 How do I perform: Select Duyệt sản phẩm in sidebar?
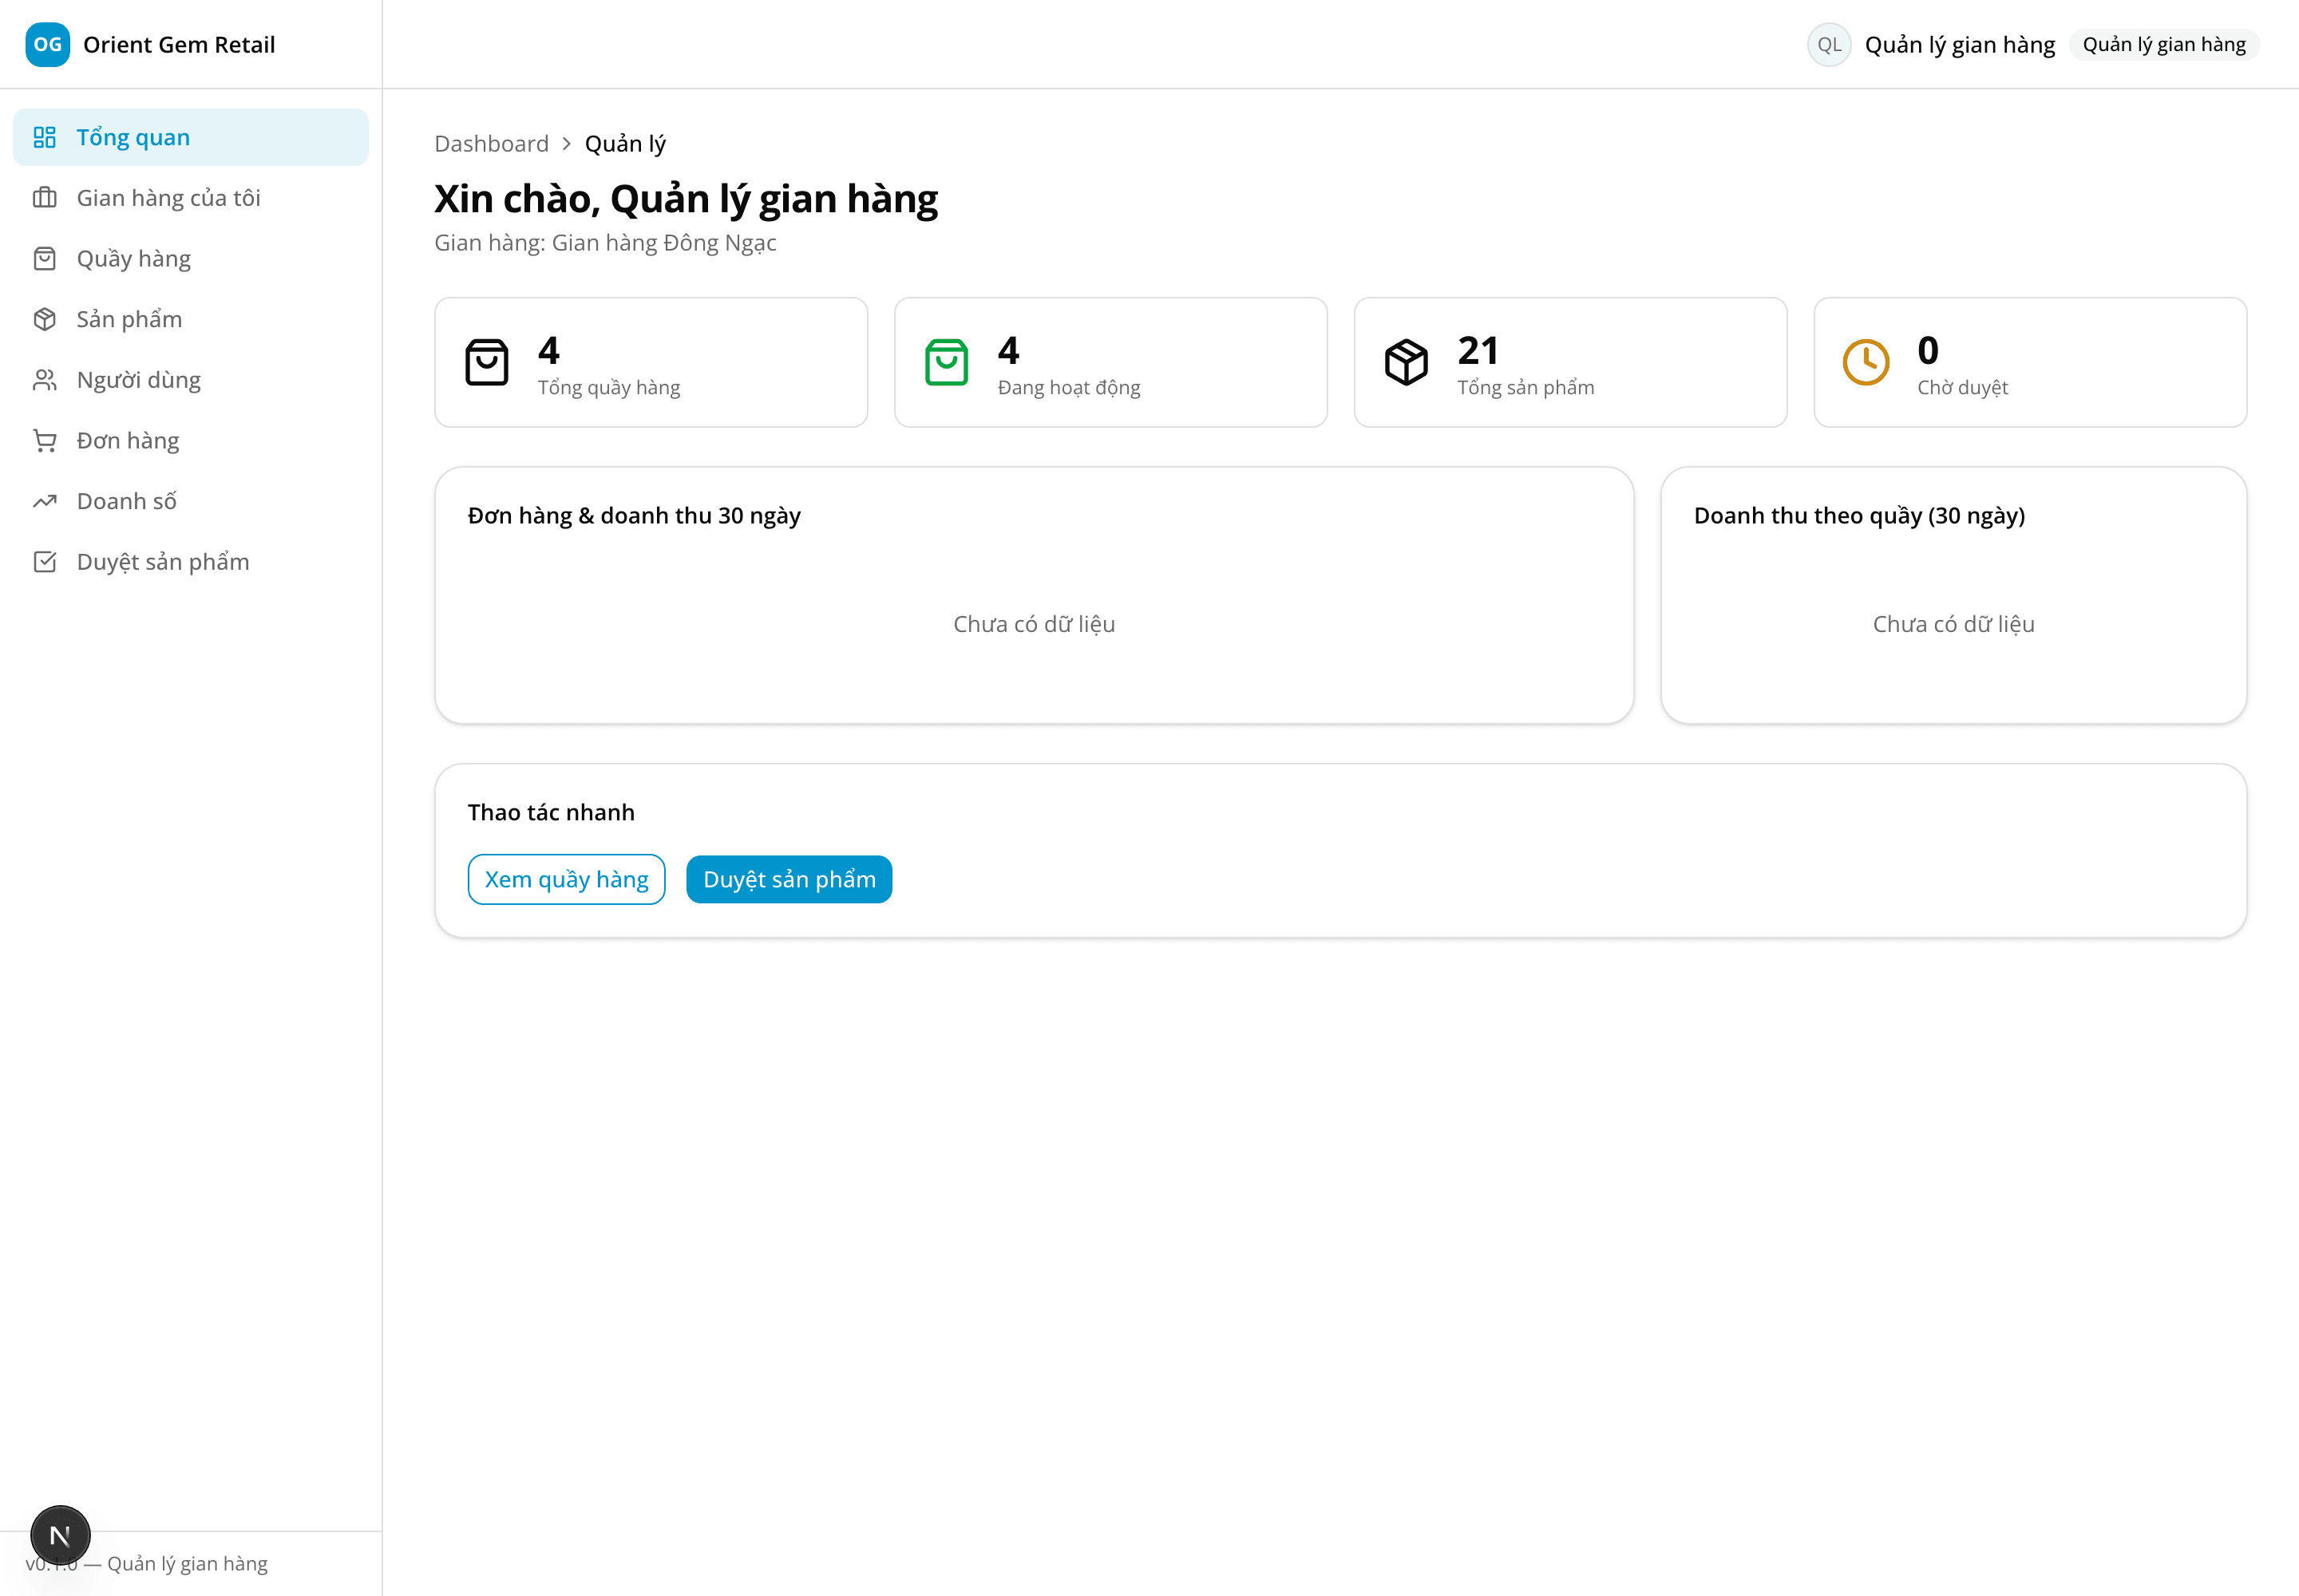point(190,562)
